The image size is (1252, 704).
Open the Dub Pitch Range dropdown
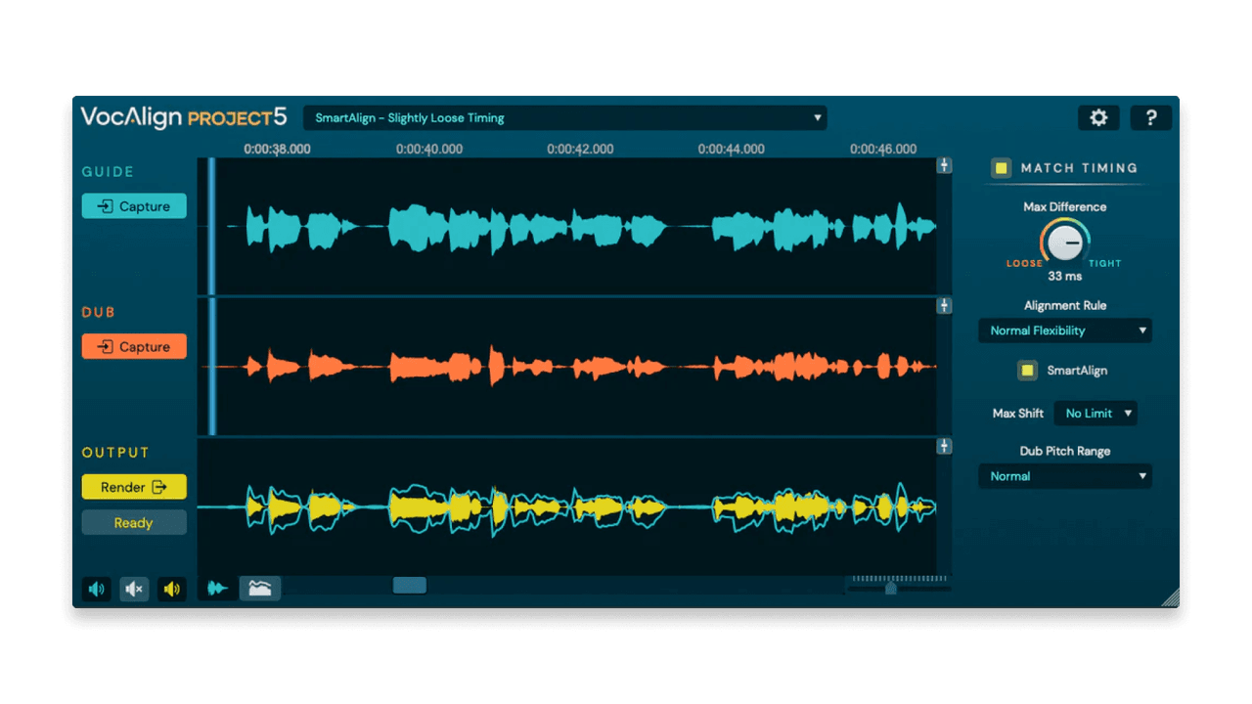pyautogui.click(x=1064, y=476)
